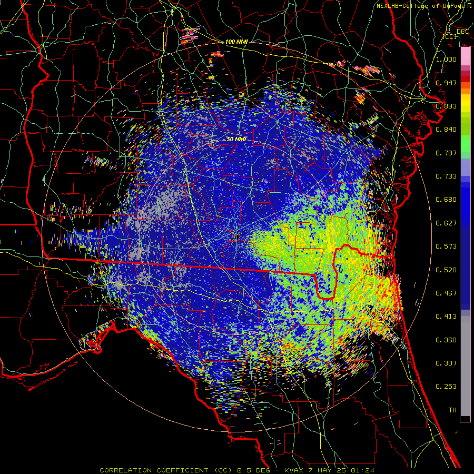474x474 pixels.
Task: Click the 100 NMI range ring label
Action: click(x=236, y=42)
